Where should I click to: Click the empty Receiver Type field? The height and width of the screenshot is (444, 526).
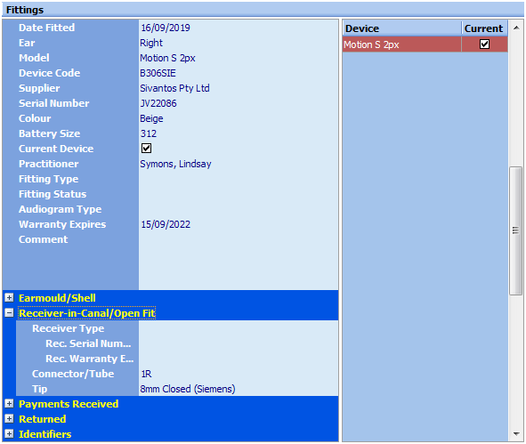tap(239, 328)
